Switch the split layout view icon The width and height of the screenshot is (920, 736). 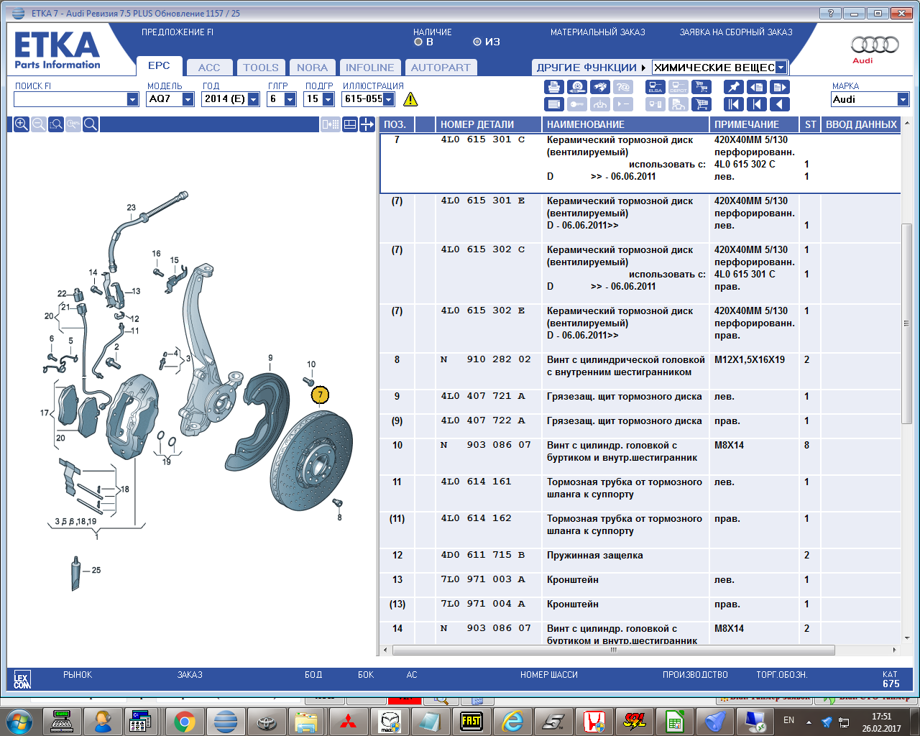pos(350,124)
